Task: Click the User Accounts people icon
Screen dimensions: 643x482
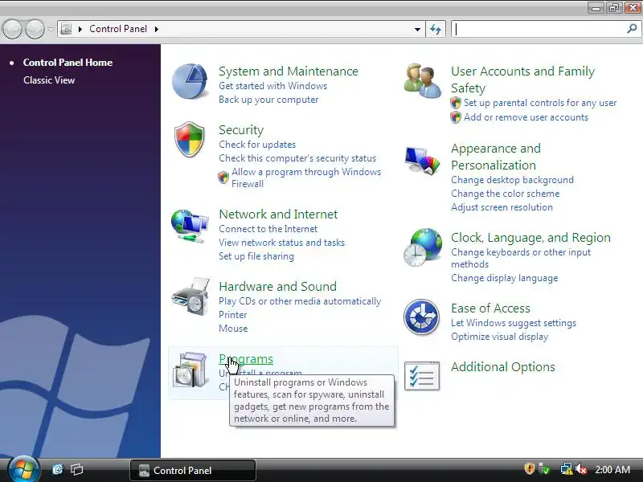Action: (x=423, y=80)
